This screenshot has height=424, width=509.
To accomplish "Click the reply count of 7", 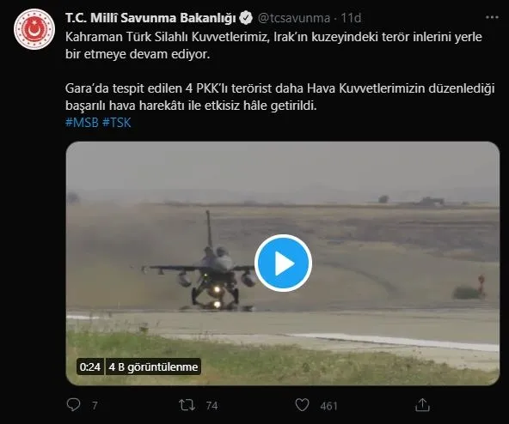I will (x=95, y=406).
